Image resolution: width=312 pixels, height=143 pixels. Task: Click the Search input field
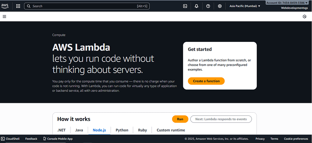point(87,6)
